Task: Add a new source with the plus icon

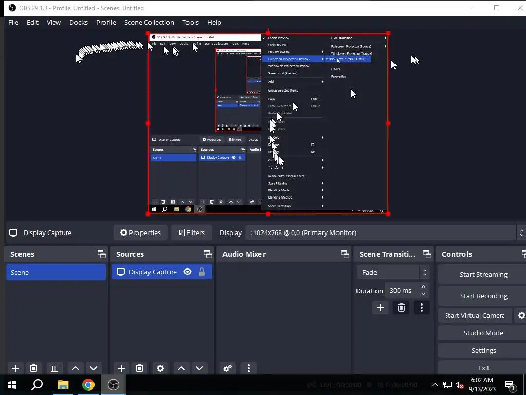Action: [x=121, y=368]
